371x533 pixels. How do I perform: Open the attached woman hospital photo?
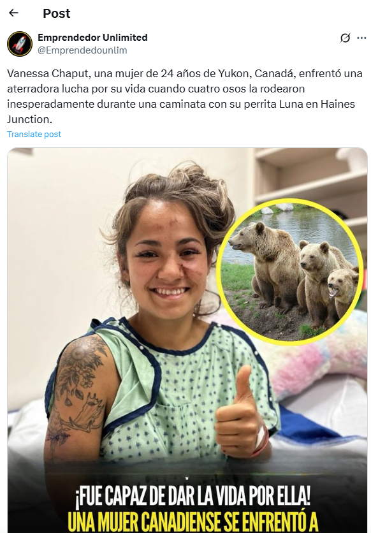pos(187,340)
